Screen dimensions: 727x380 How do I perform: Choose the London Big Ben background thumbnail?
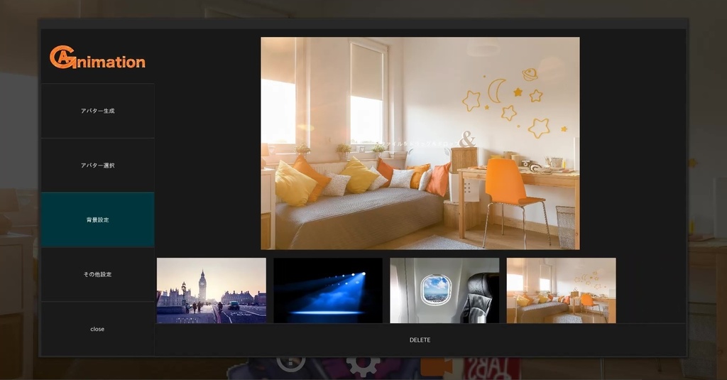(x=212, y=291)
